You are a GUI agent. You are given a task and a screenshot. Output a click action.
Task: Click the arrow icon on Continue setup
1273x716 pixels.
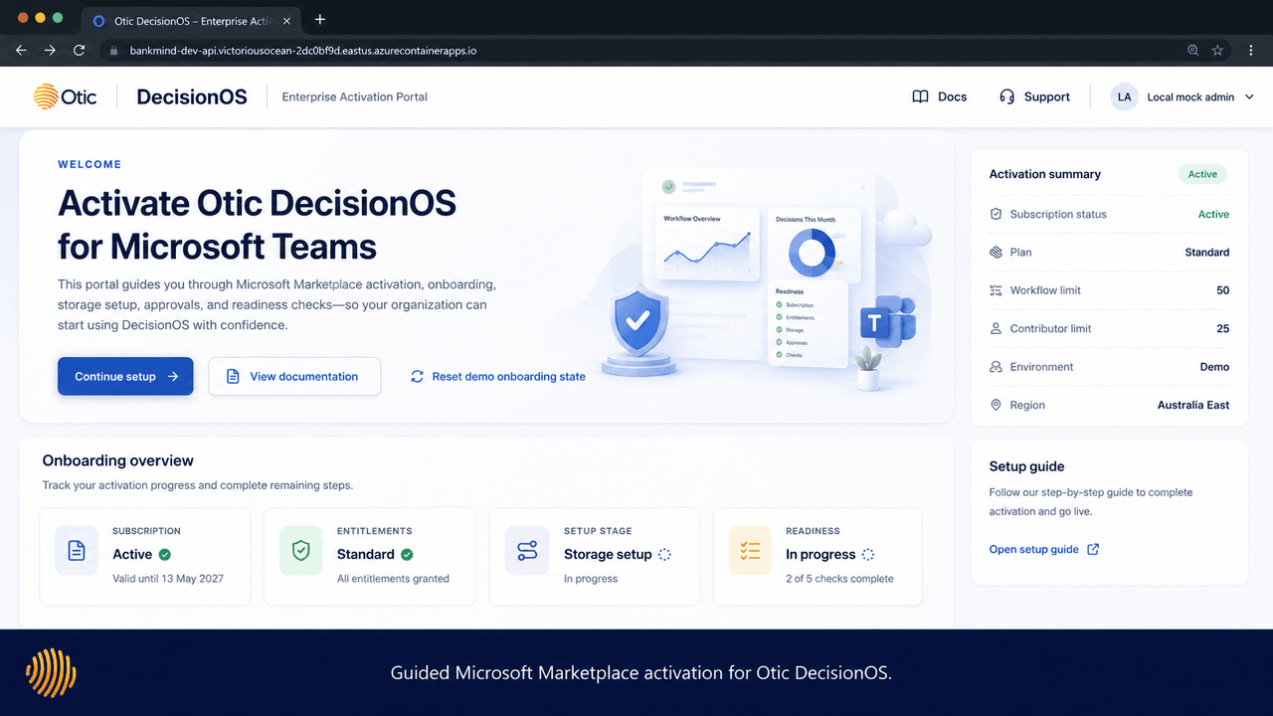pyautogui.click(x=173, y=377)
